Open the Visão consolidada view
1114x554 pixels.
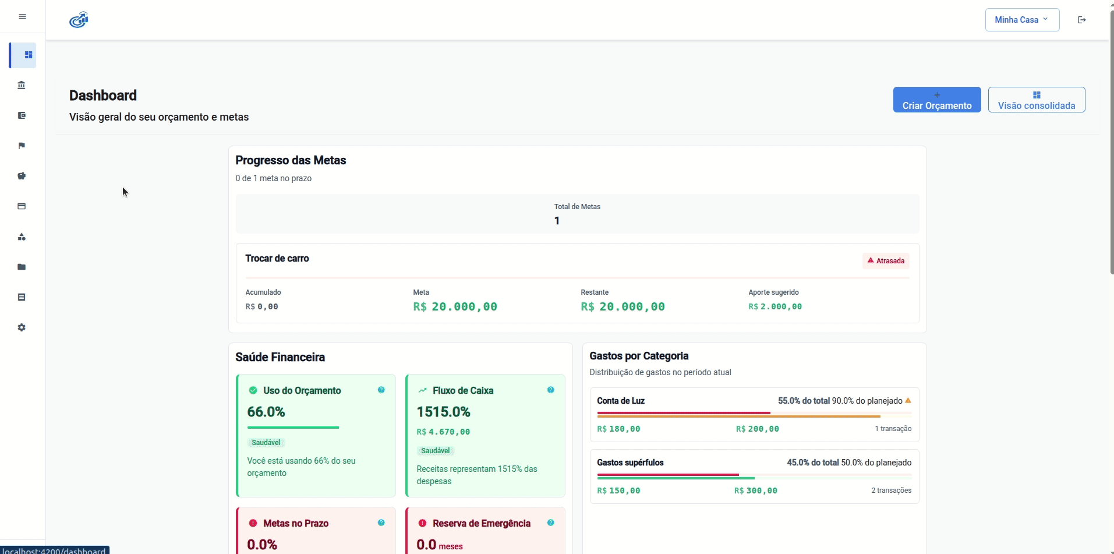click(1037, 100)
